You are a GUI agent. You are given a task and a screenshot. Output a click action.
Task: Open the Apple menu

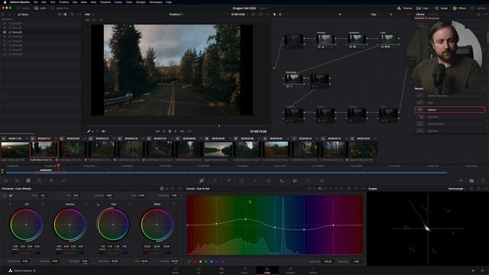(x=5, y=2)
